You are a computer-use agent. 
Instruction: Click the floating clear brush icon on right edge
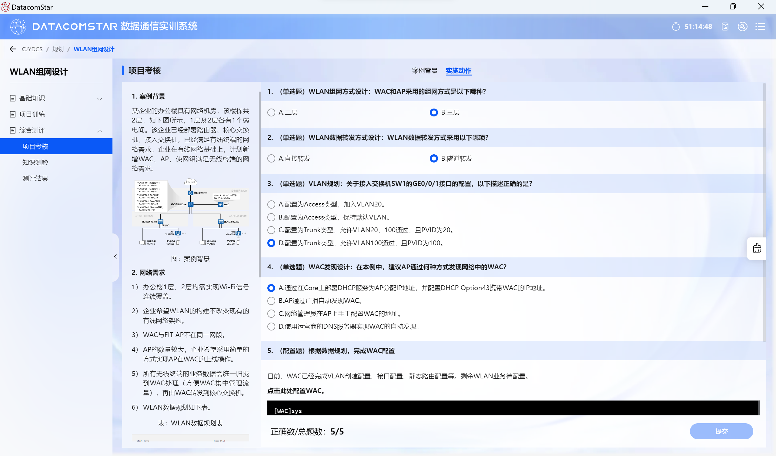pyautogui.click(x=757, y=248)
